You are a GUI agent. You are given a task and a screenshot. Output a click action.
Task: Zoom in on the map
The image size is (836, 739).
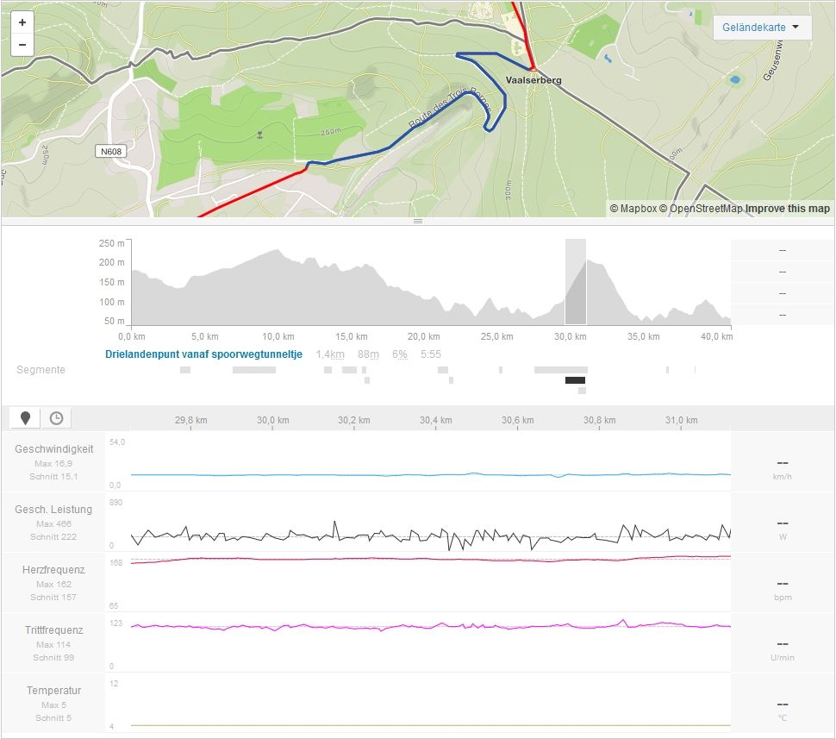coord(22,22)
